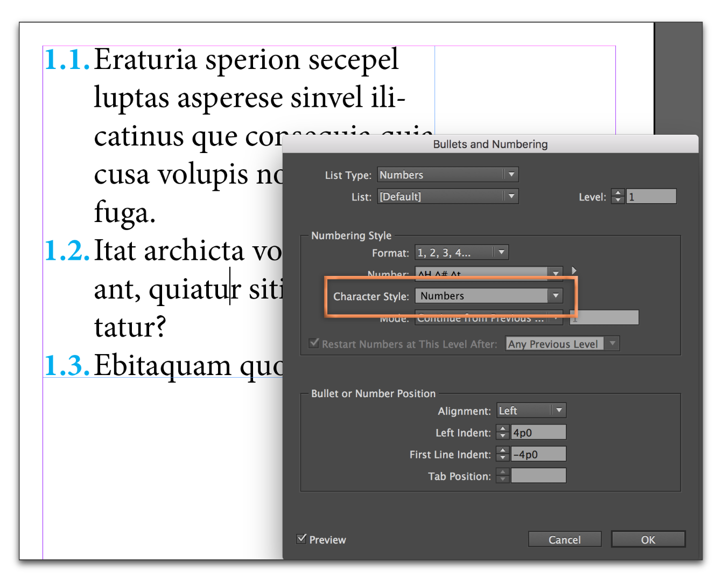Click the Tab Position up stepper arrow
The width and height of the screenshot is (722, 582).
pyautogui.click(x=502, y=472)
